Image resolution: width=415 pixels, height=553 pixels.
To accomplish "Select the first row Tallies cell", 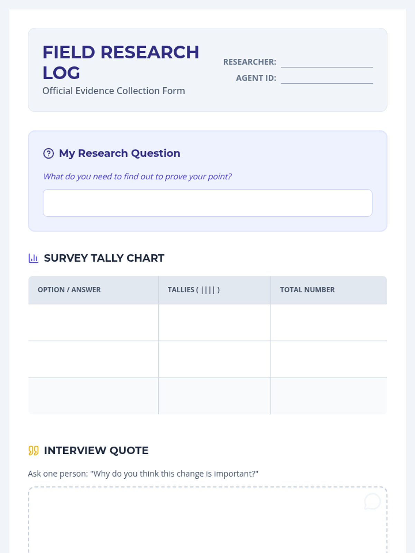I will click(214, 322).
